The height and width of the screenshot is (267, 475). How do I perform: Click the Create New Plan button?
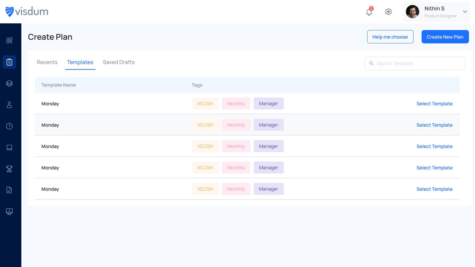click(x=445, y=37)
